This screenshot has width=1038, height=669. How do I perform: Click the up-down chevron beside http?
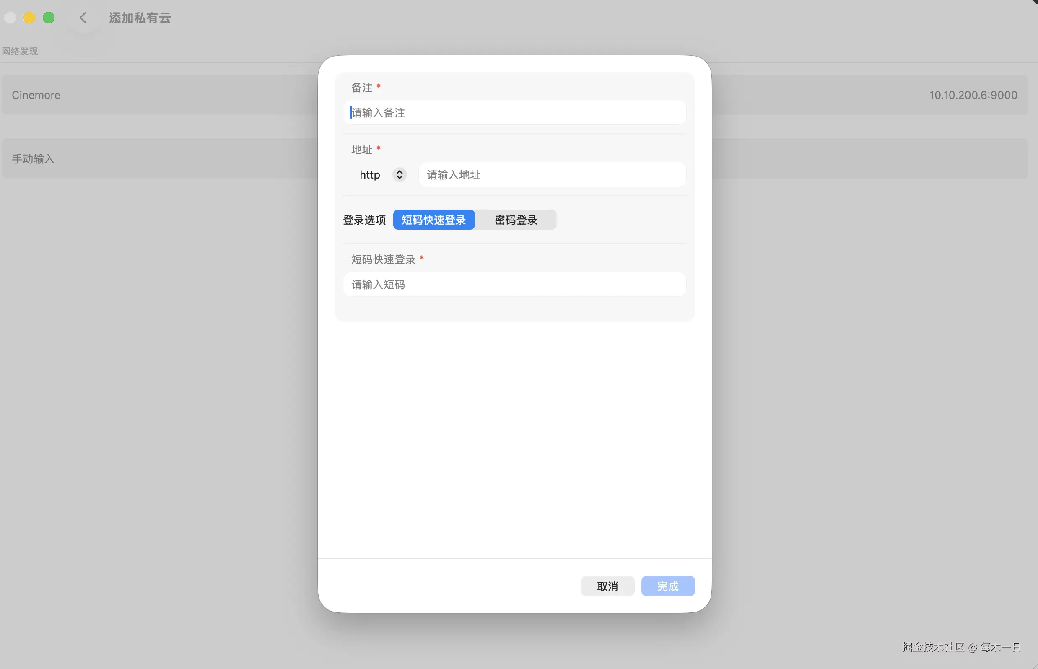tap(399, 175)
